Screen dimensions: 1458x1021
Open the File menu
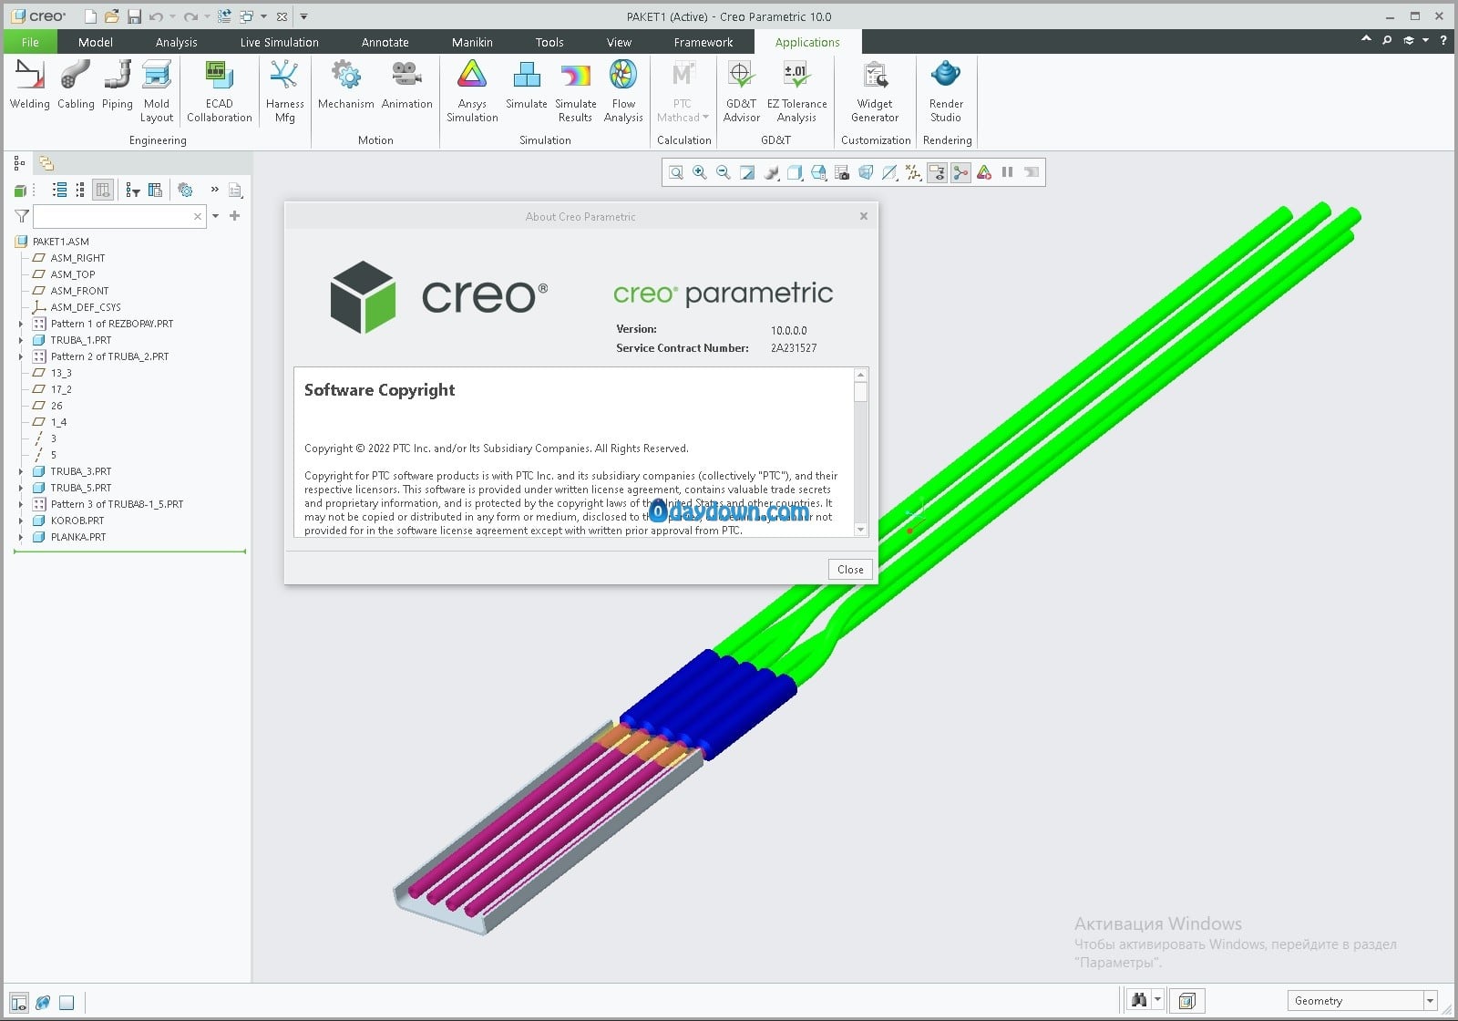30,42
